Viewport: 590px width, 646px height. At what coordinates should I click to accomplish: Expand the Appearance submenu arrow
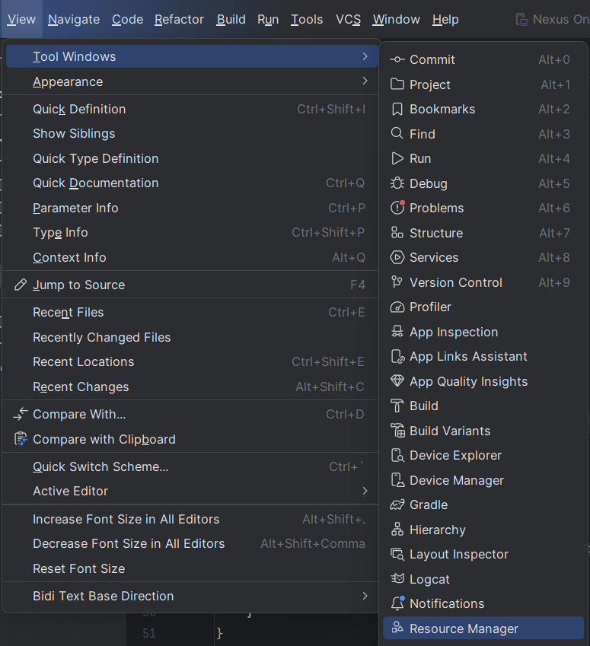click(365, 81)
